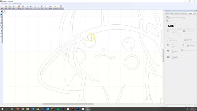Image resolution: width=197 pixels, height=111 pixels.
Task: Select the polyline drawing tool
Action: coord(1,34)
